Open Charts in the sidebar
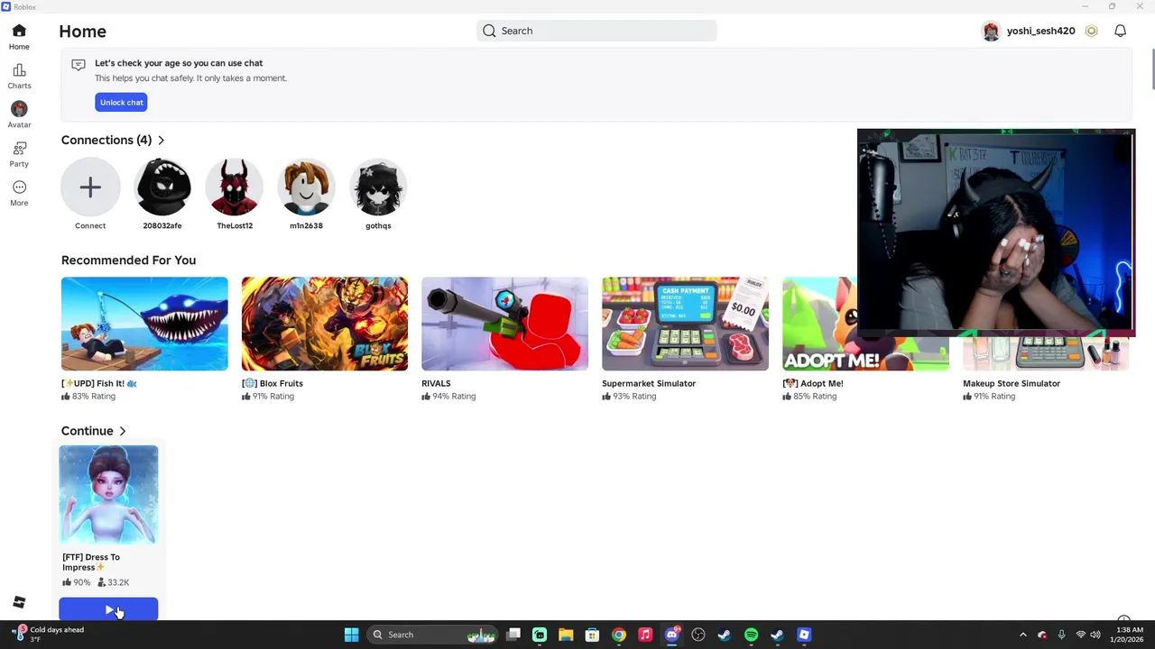Viewport: 1155px width, 649px height. [x=19, y=76]
